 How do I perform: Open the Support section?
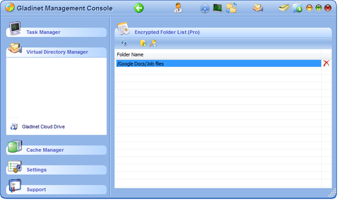click(57, 189)
